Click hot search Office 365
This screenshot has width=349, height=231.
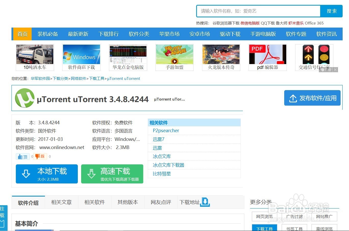(314, 23)
